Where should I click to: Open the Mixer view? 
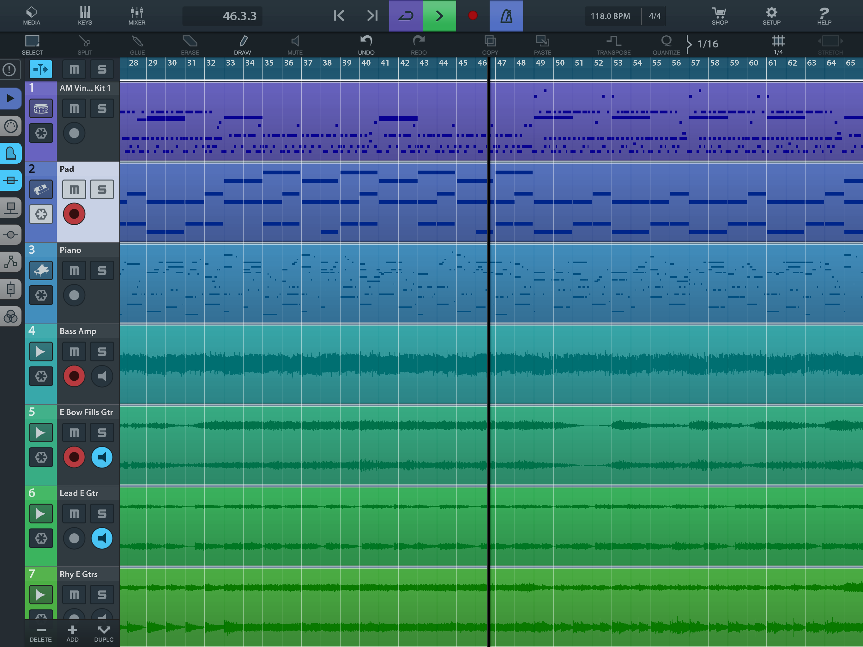[x=137, y=15]
